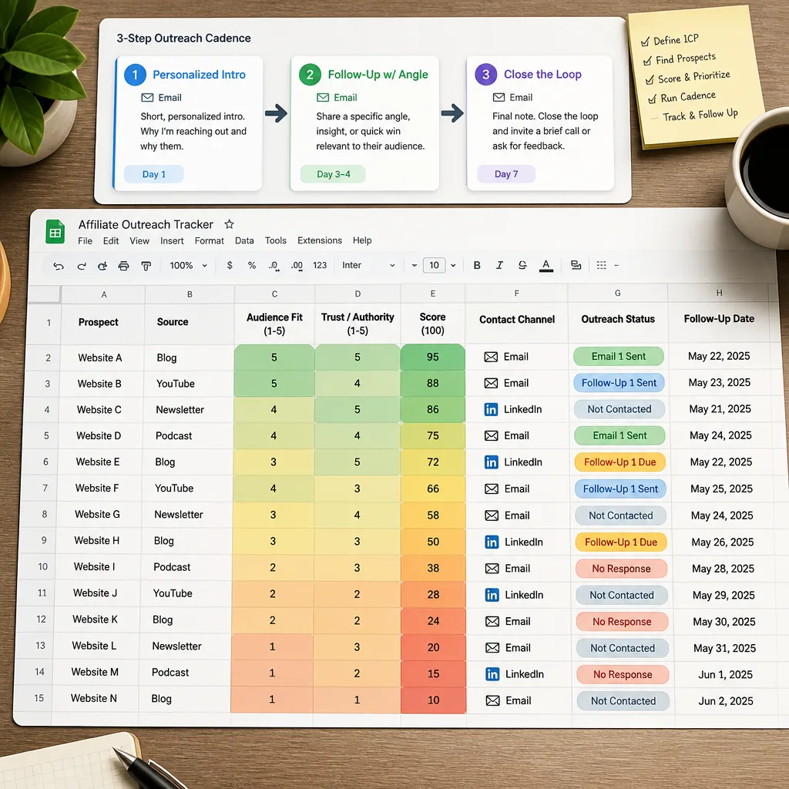This screenshot has width=789, height=789.
Task: Open Website N's Not Contacted status chip
Action: coord(623,701)
